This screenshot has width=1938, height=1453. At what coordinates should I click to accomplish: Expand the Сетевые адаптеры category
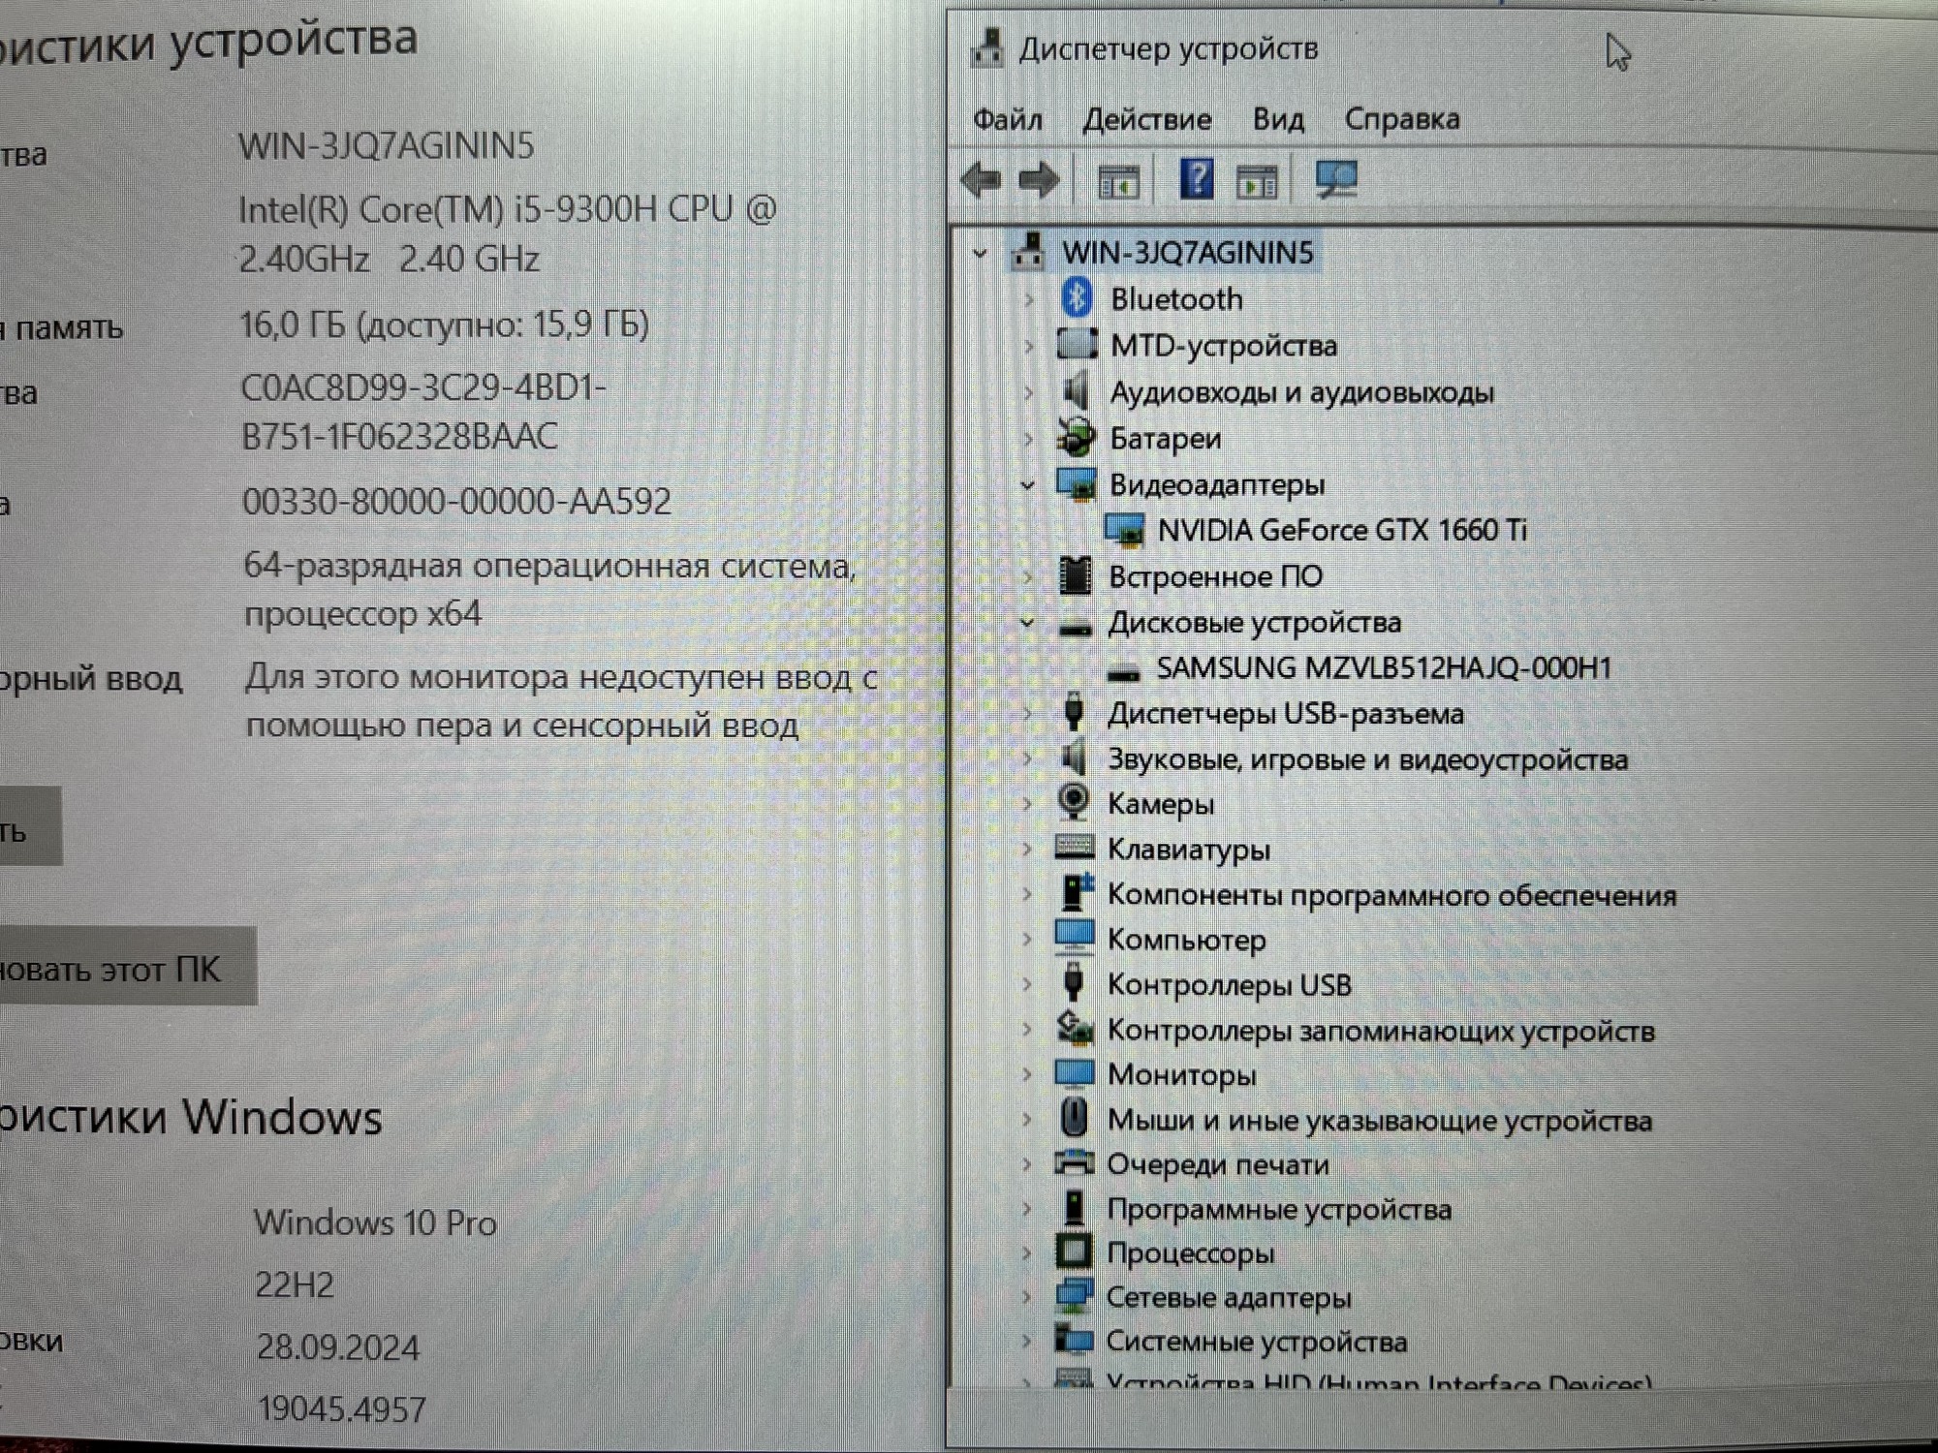click(x=1029, y=1298)
